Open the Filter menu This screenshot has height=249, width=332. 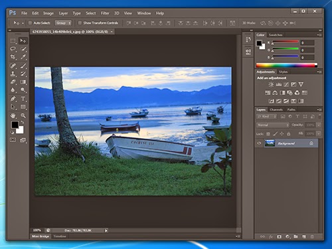[105, 13]
